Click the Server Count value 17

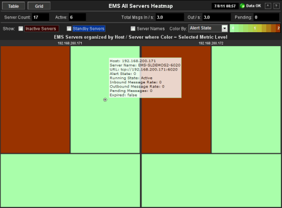click(x=41, y=17)
